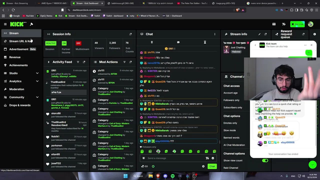Click the 7TV icon in the top header
Image resolution: width=320 pixels, height=180 pixels.
[x=284, y=24]
